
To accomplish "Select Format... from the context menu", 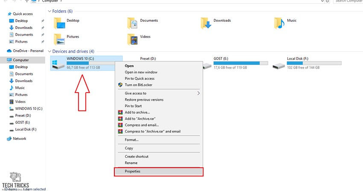I will pyautogui.click(x=132, y=140).
